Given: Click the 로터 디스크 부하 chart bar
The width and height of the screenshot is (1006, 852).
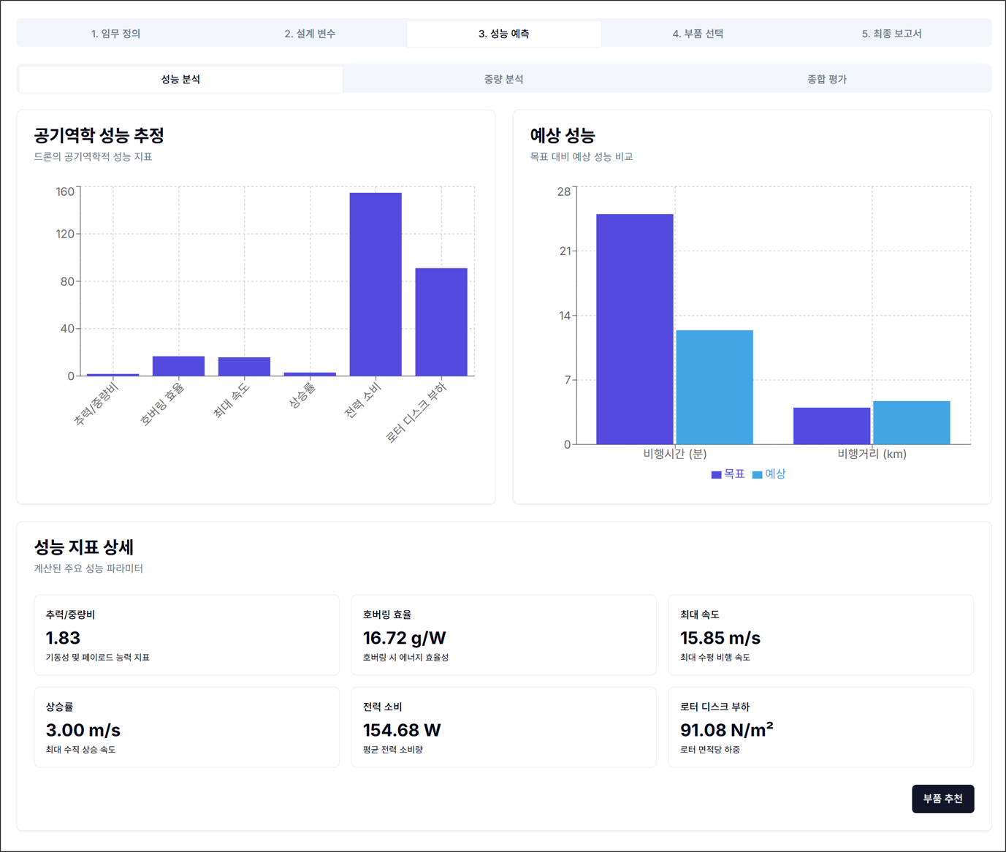Looking at the screenshot, I should click(x=441, y=322).
